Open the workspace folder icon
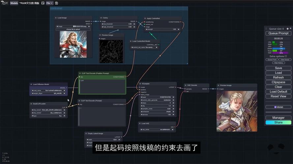Screen dimensions: 293x164 (x=4, y=3)
